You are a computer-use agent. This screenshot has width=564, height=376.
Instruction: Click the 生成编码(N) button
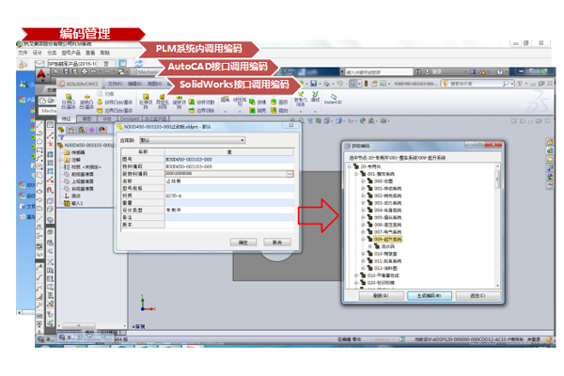430,296
